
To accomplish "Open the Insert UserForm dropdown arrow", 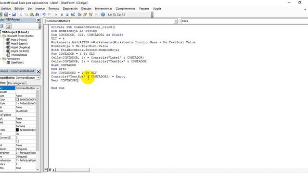I will (10, 14).
